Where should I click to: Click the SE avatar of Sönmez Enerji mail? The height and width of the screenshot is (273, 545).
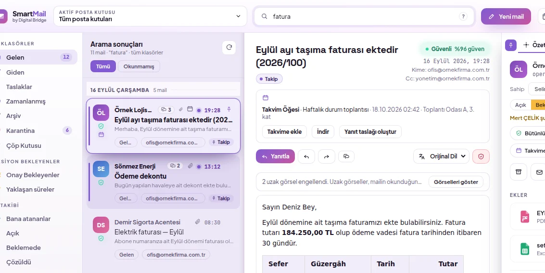(x=101, y=169)
